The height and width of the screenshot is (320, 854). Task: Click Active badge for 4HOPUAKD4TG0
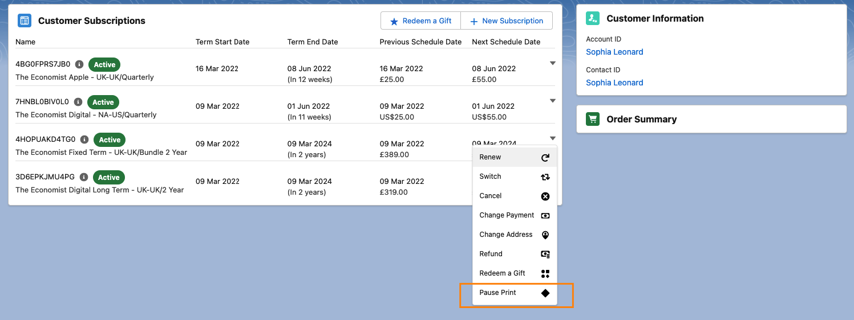(x=110, y=140)
